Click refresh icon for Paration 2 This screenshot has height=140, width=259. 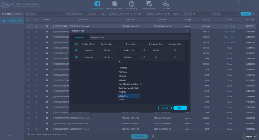click(144, 57)
